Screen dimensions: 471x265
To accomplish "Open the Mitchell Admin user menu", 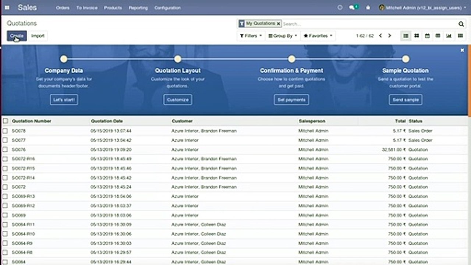I will (x=423, y=7).
